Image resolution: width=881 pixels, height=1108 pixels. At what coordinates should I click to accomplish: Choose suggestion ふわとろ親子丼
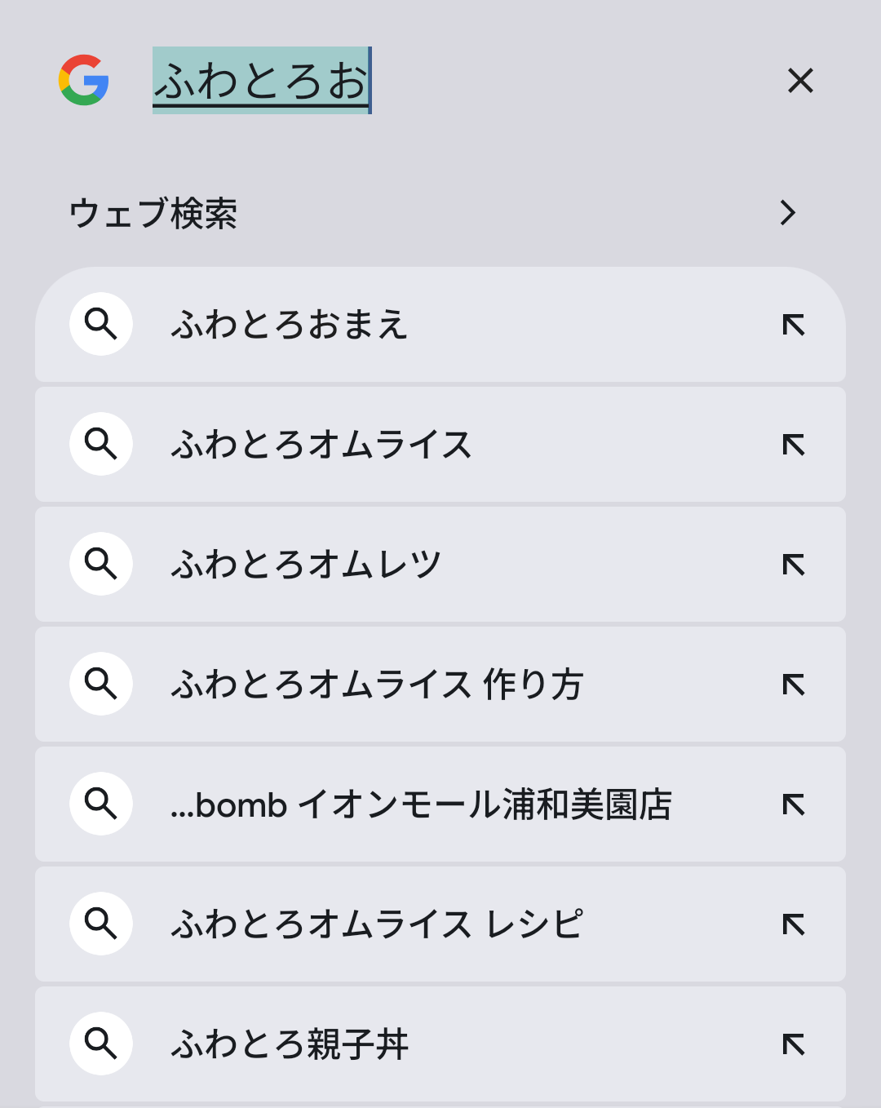pyautogui.click(x=440, y=1044)
